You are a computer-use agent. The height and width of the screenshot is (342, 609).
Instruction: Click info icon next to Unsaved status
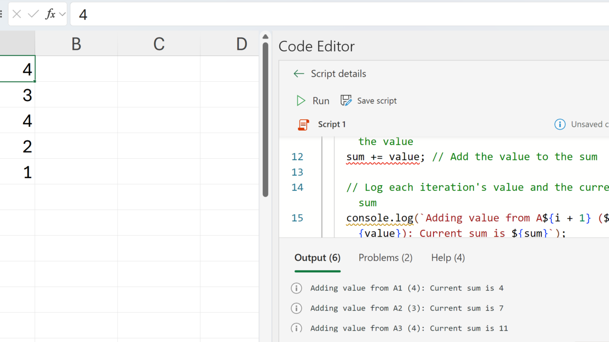coord(560,124)
